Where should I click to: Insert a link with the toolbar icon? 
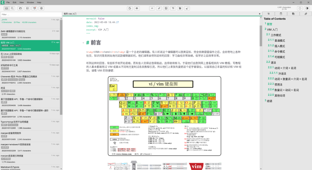click(x=159, y=8)
